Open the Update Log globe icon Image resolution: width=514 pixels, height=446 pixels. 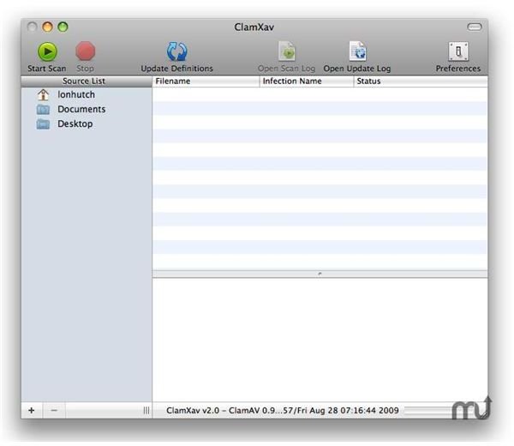[357, 51]
